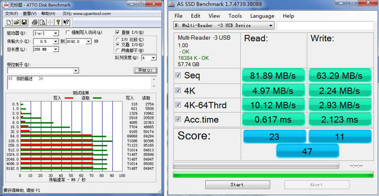Click the 90386 read value in ATTO results
379x196 pixels.
point(149,141)
